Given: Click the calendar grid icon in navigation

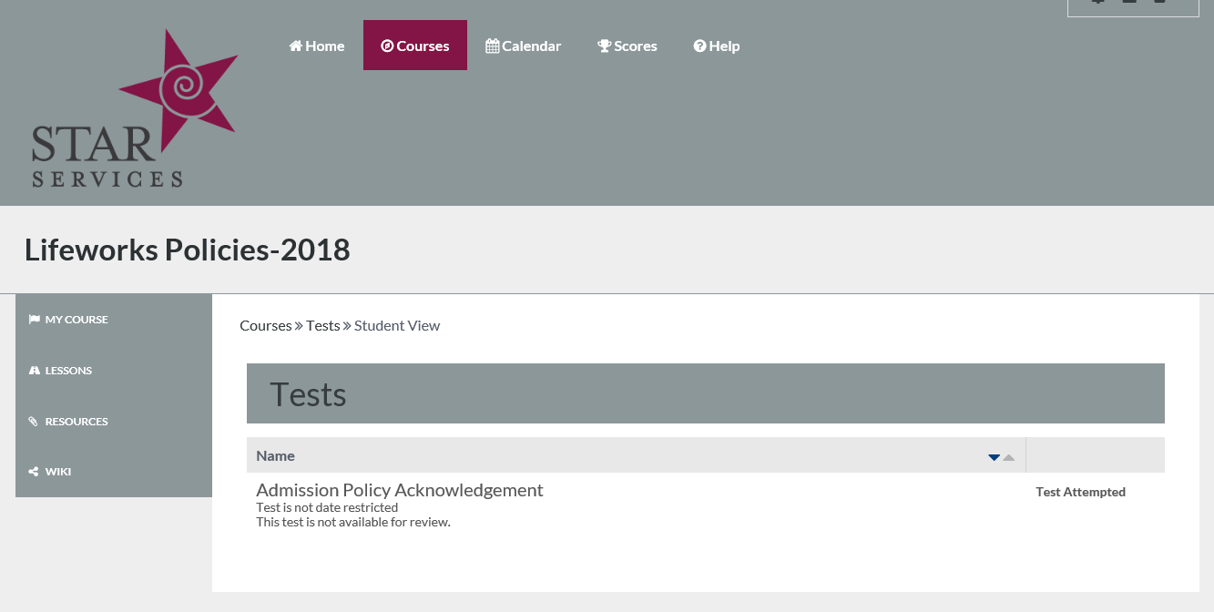Looking at the screenshot, I should pos(492,46).
